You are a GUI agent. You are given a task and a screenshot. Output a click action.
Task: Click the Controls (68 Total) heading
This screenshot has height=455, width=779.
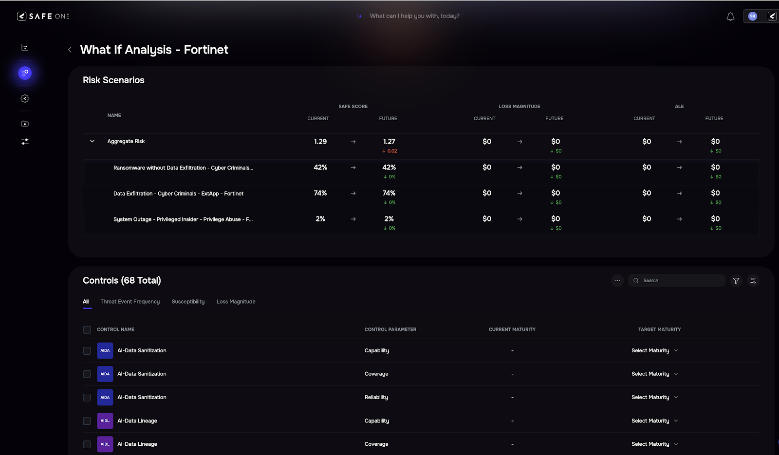tap(122, 281)
